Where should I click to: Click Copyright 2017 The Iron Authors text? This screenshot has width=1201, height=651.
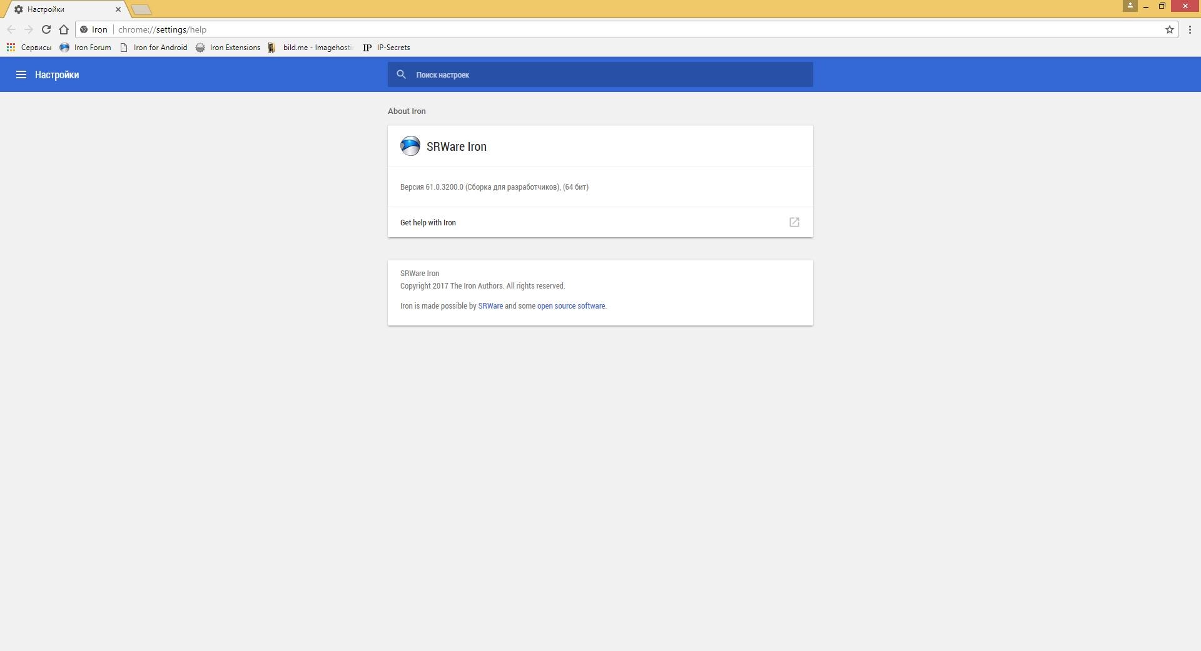pyautogui.click(x=482, y=286)
